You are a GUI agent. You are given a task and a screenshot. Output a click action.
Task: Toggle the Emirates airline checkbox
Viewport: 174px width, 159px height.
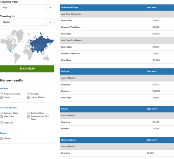(x=28, y=94)
